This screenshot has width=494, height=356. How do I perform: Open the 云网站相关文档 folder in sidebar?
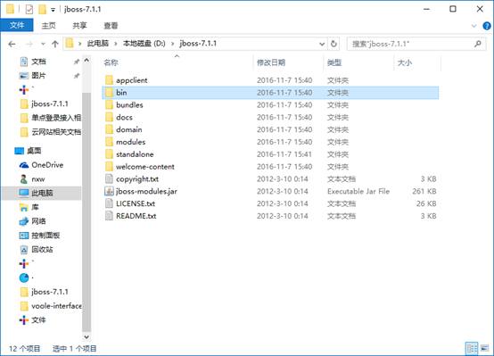(56, 132)
